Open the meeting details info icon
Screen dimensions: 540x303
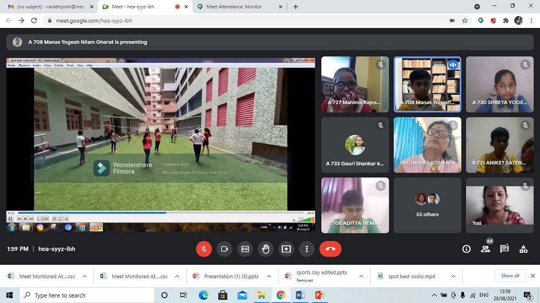click(x=467, y=249)
